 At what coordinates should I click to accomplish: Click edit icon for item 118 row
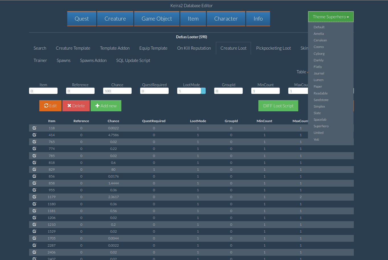34,128
